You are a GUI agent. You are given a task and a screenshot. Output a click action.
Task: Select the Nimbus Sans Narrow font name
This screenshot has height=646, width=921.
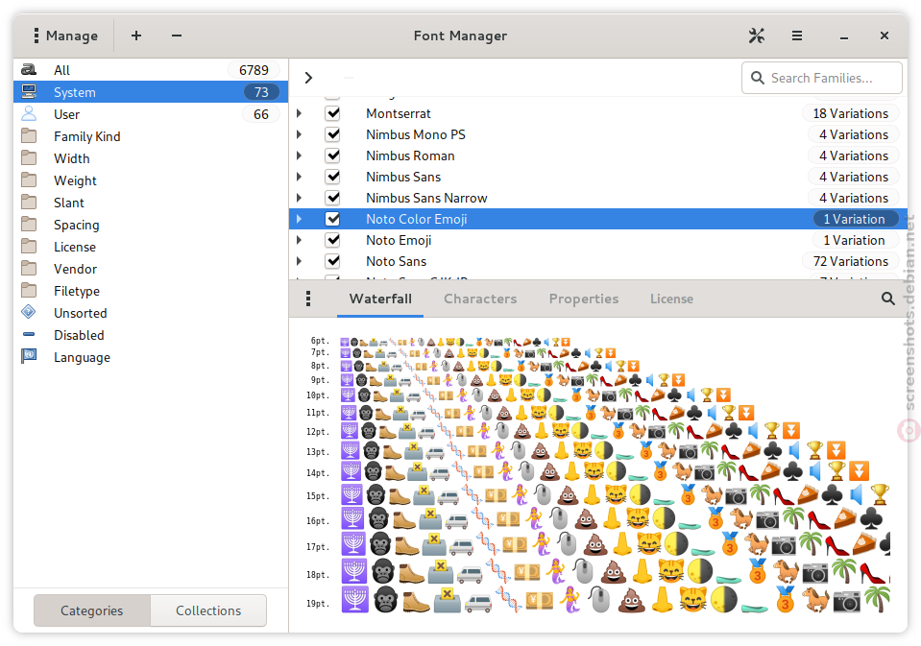pyautogui.click(x=426, y=198)
